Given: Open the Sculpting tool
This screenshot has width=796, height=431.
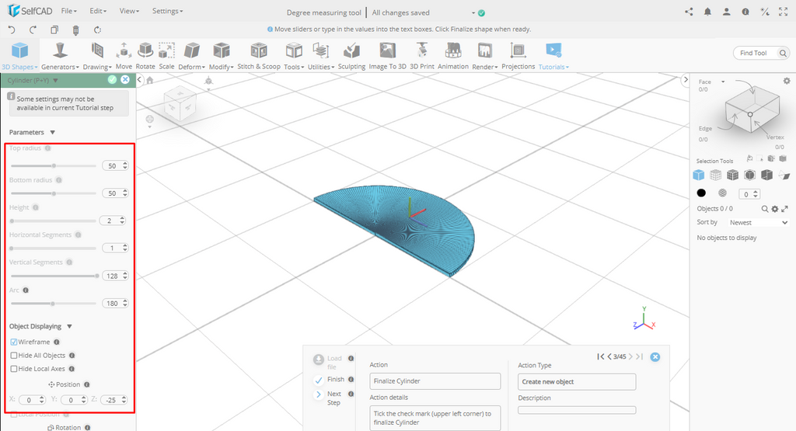Looking at the screenshot, I should tap(351, 56).
